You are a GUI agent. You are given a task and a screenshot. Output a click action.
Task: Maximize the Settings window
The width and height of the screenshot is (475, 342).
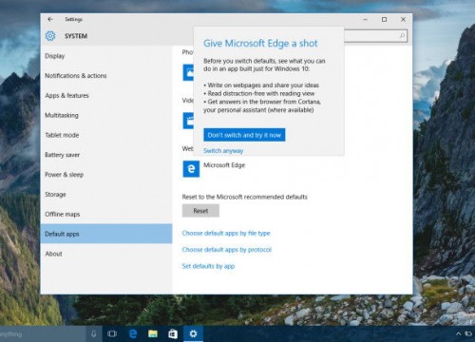click(x=384, y=19)
